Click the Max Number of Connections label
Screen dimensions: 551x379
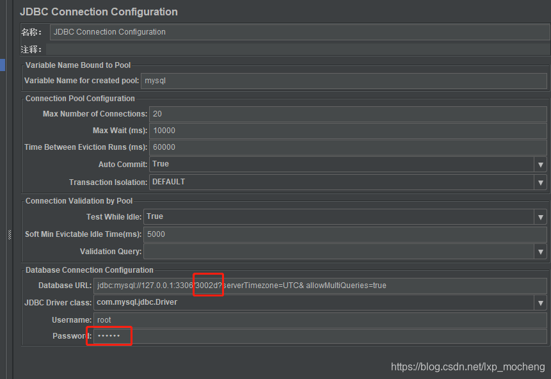point(95,114)
